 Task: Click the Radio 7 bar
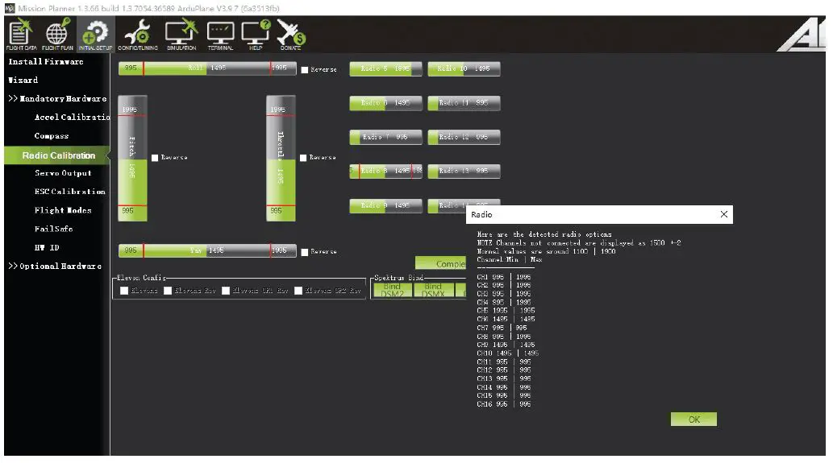pyautogui.click(x=385, y=138)
